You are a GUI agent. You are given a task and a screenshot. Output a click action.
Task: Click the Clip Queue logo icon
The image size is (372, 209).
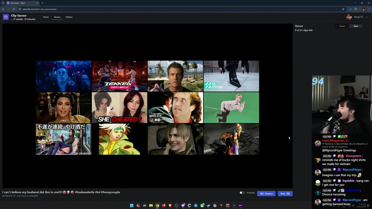[6, 17]
